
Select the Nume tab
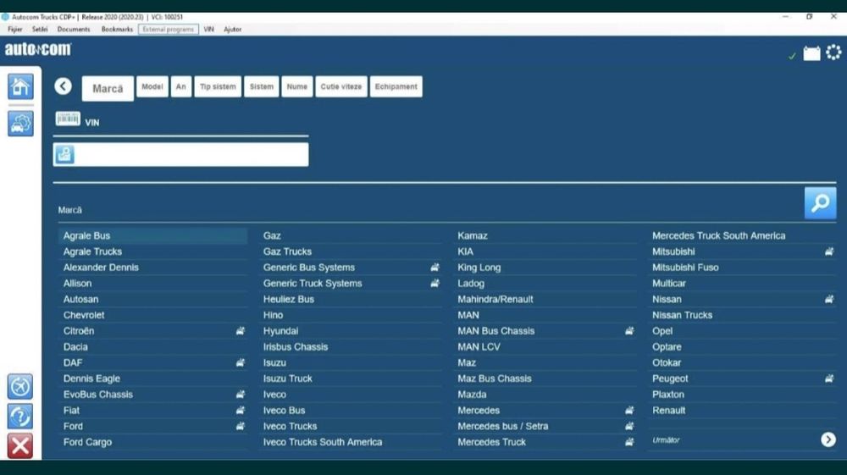coord(297,86)
